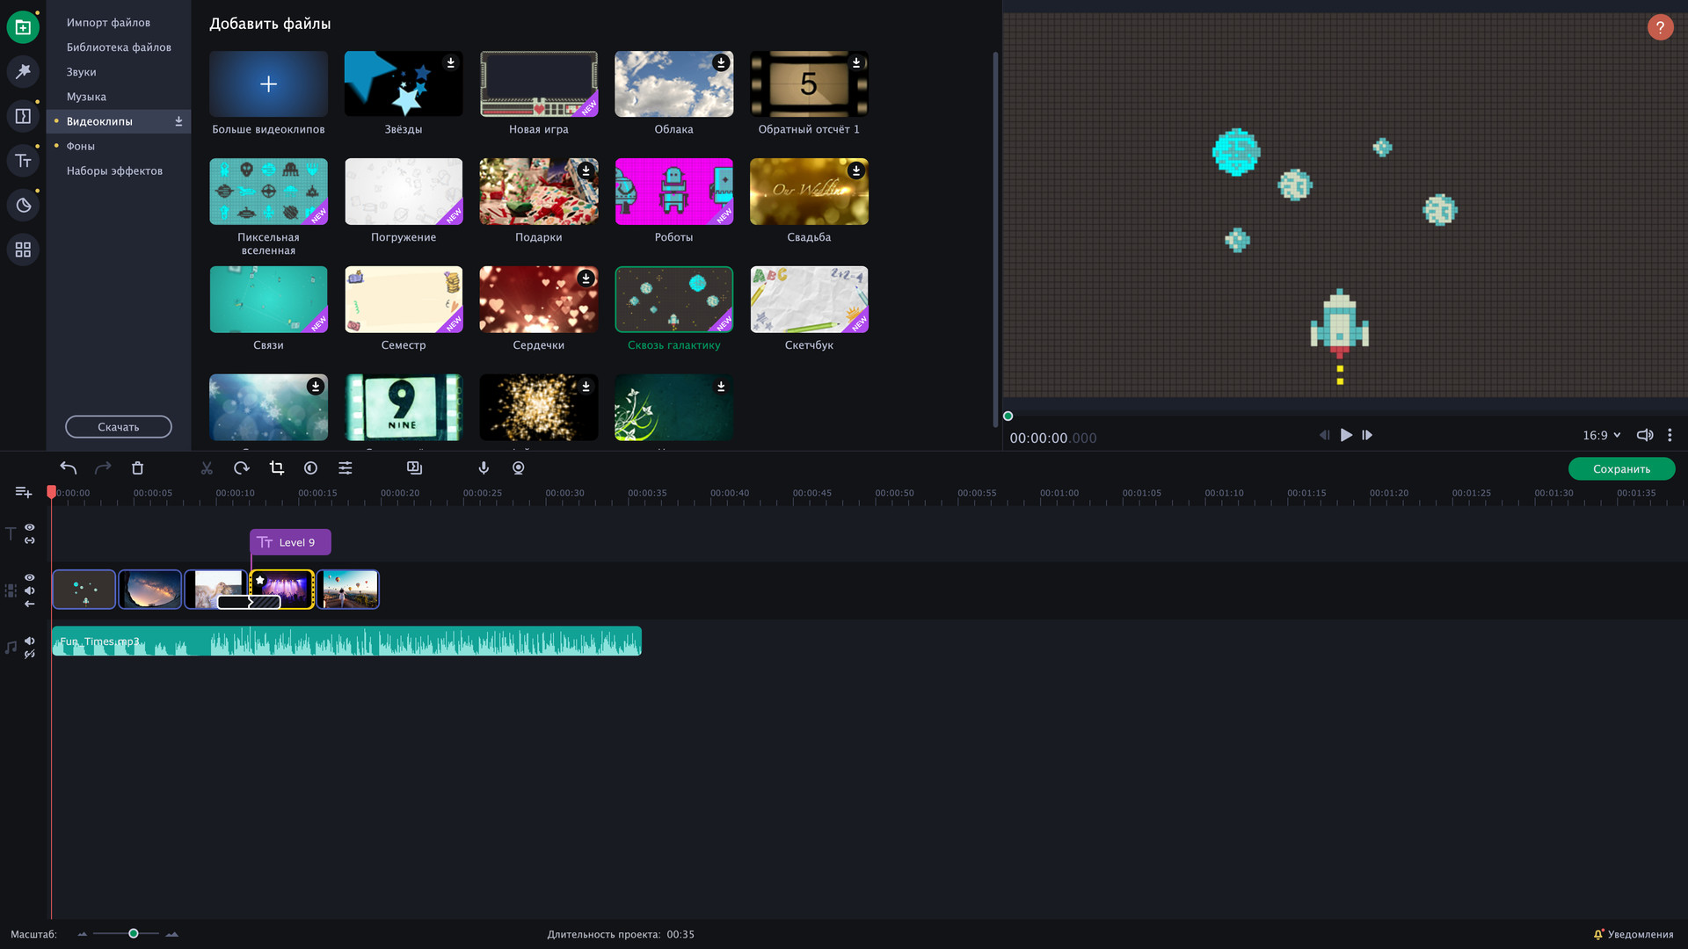Viewport: 1688px width, 949px height.
Task: Delete selected clip with trash icon
Action: point(137,468)
